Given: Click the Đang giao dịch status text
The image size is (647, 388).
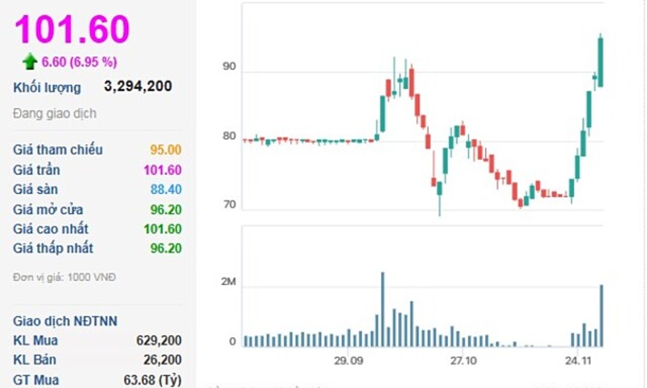Looking at the screenshot, I should point(55,113).
